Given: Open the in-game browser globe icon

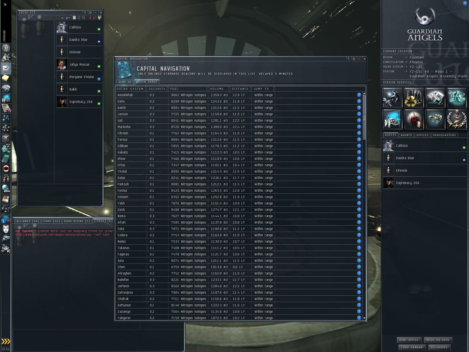Looking at the screenshot, I should [6, 189].
